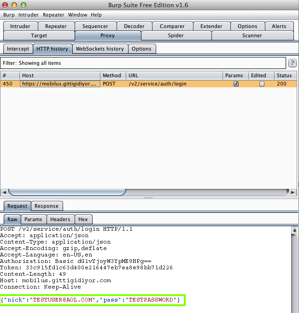Screen dimensions: 299x313
Task: Sort by the Host column header
Action: [x=60, y=75]
